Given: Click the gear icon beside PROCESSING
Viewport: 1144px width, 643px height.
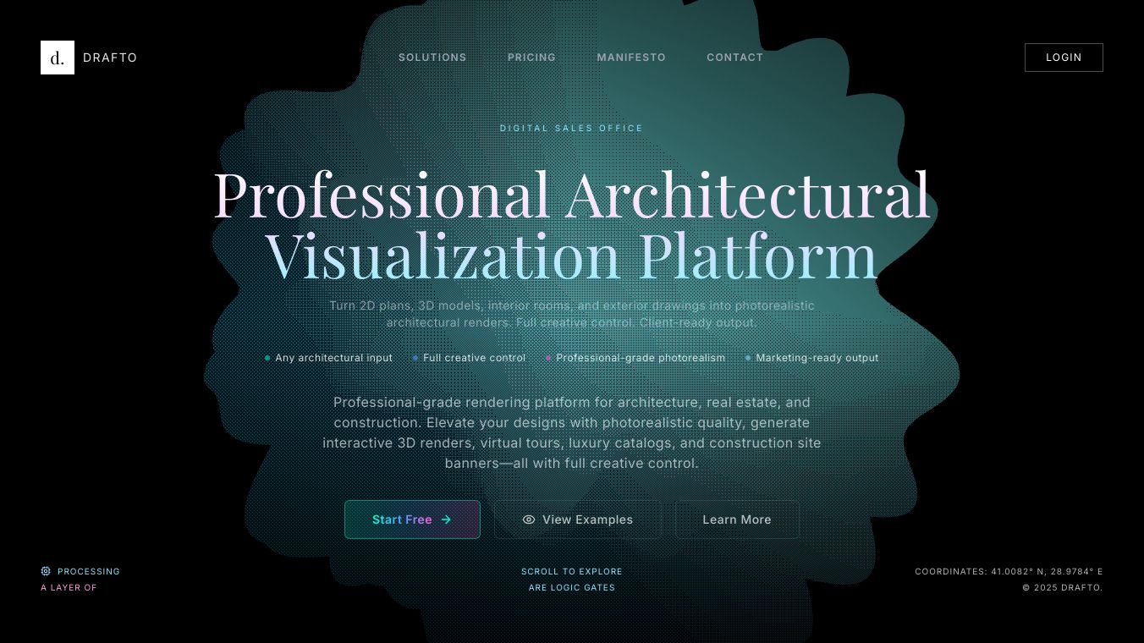Looking at the screenshot, I should (46, 571).
